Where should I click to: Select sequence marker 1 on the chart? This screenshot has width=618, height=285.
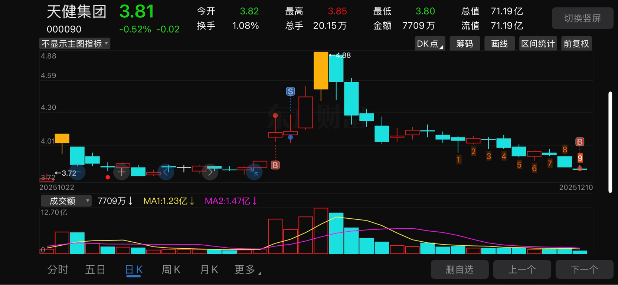tap(458, 160)
